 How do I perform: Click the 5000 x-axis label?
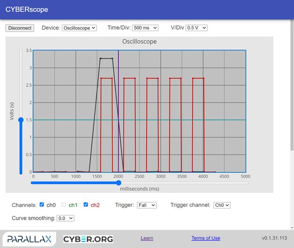(x=245, y=176)
